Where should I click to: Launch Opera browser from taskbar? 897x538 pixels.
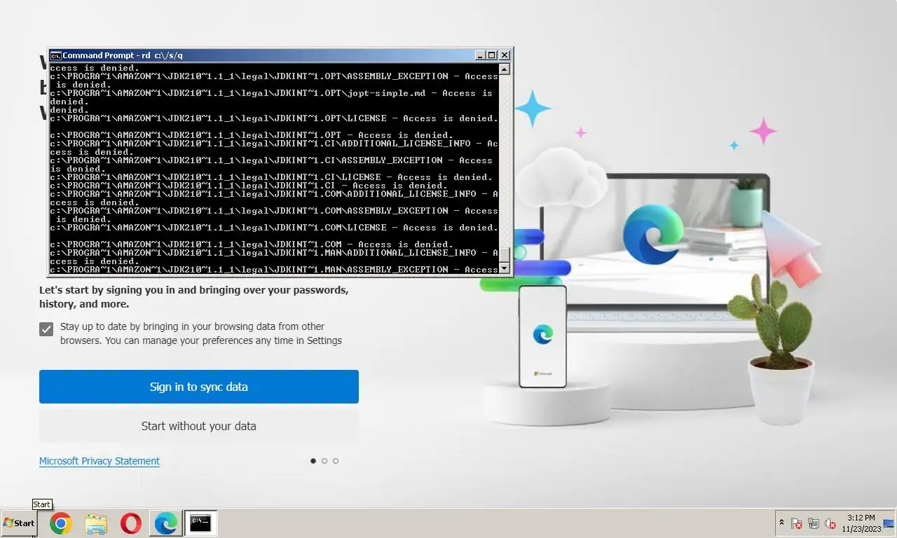[131, 523]
